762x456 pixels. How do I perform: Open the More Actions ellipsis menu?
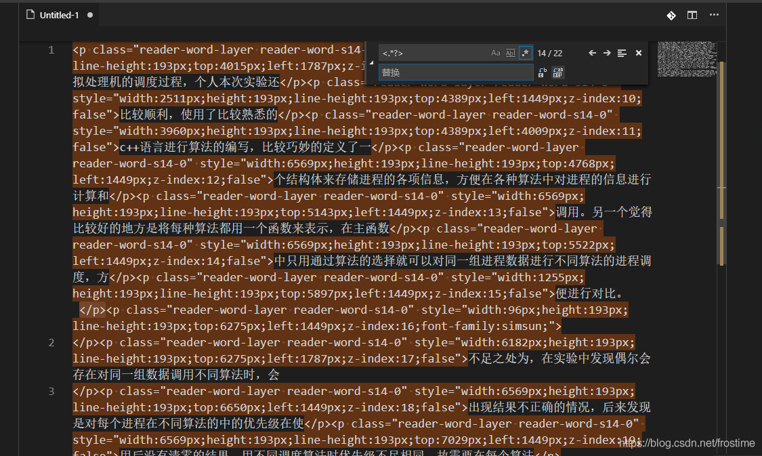pyautogui.click(x=714, y=15)
